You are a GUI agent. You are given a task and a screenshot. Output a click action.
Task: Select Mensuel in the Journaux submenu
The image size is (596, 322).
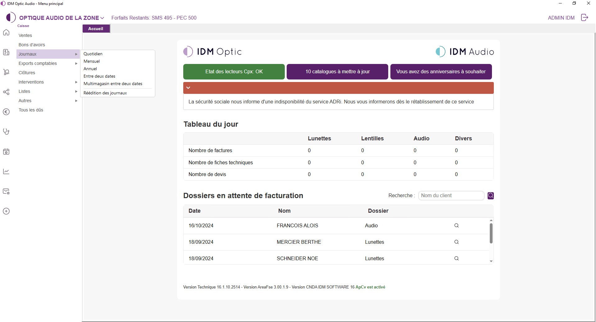pos(92,61)
